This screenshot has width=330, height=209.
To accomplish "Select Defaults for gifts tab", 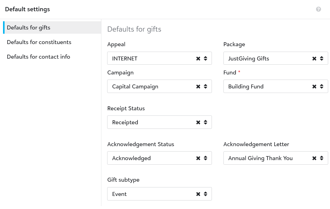I will [x=29, y=28].
